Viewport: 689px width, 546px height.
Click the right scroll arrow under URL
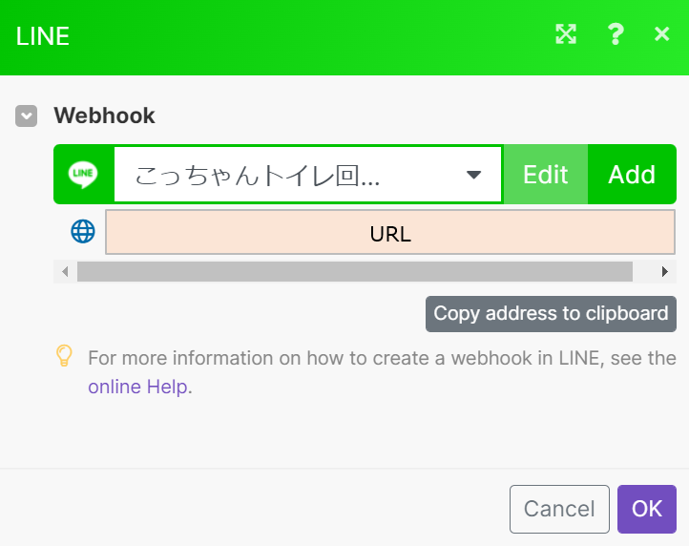(x=665, y=272)
